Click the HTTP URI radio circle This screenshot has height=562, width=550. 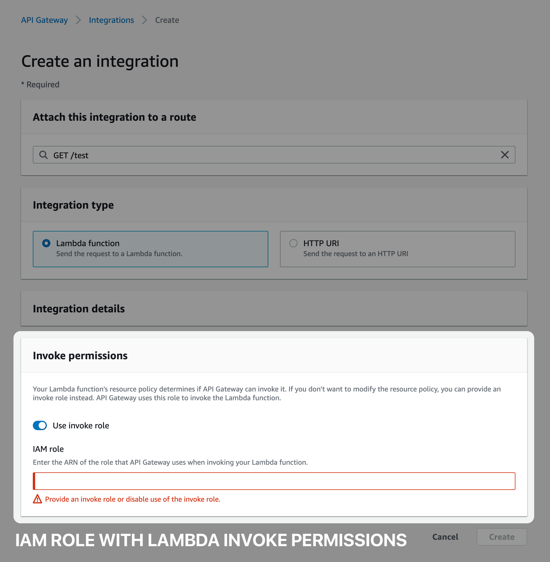point(293,243)
